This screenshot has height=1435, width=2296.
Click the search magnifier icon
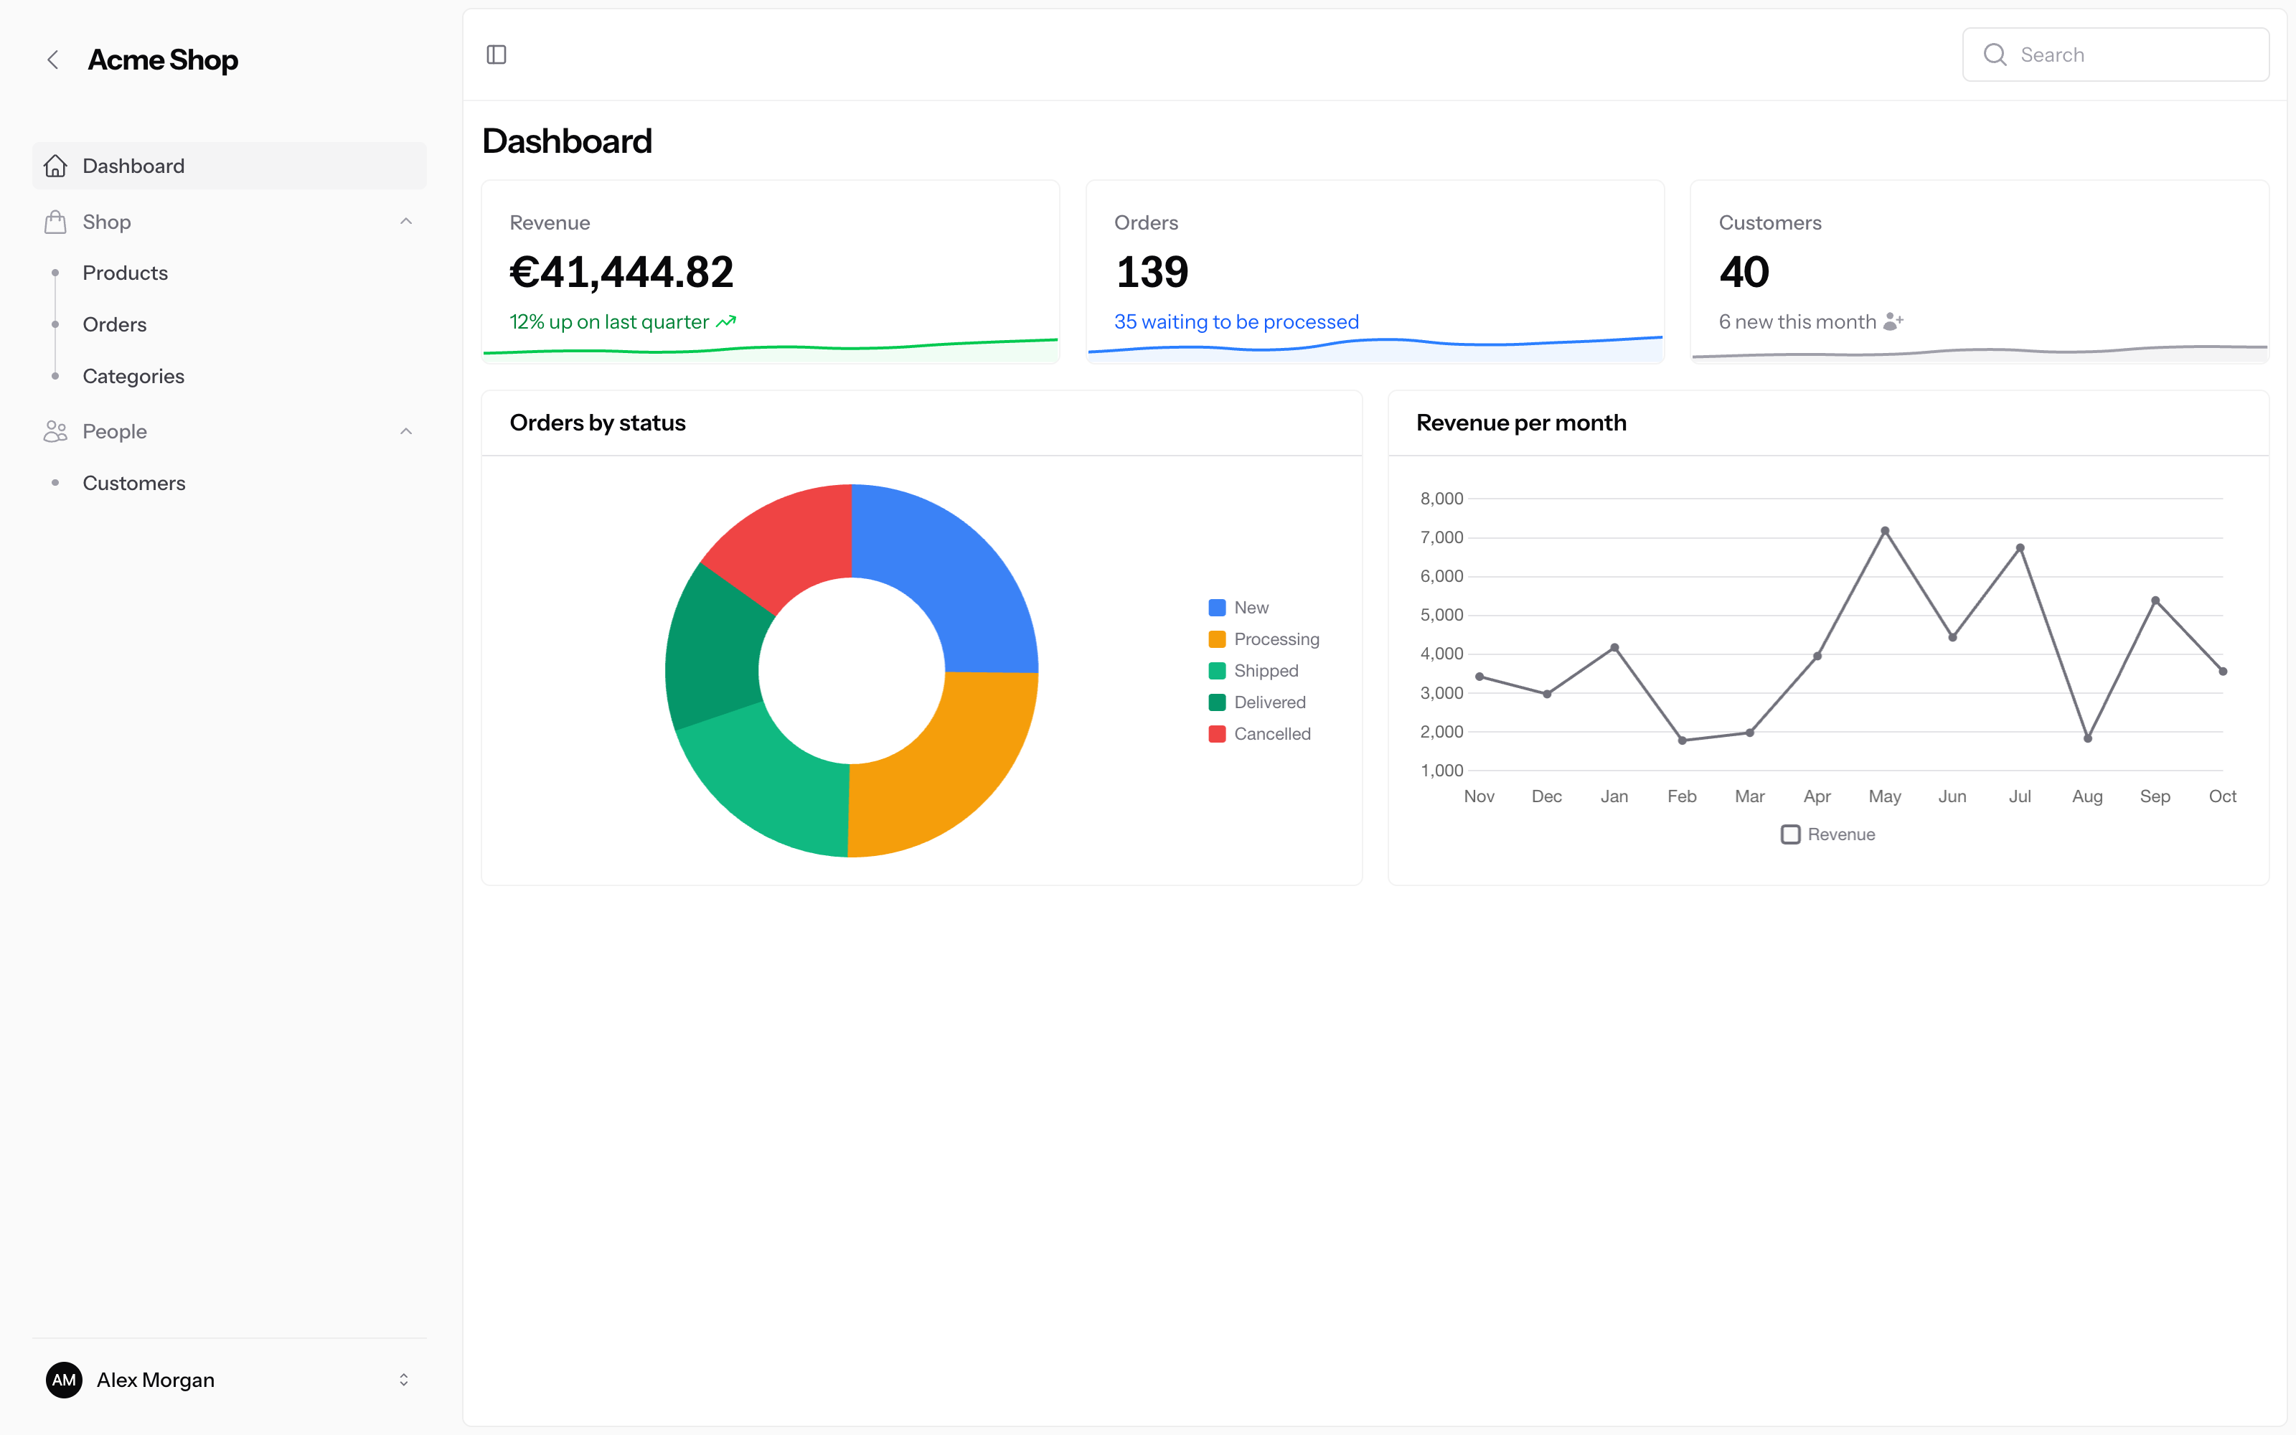coord(1995,55)
